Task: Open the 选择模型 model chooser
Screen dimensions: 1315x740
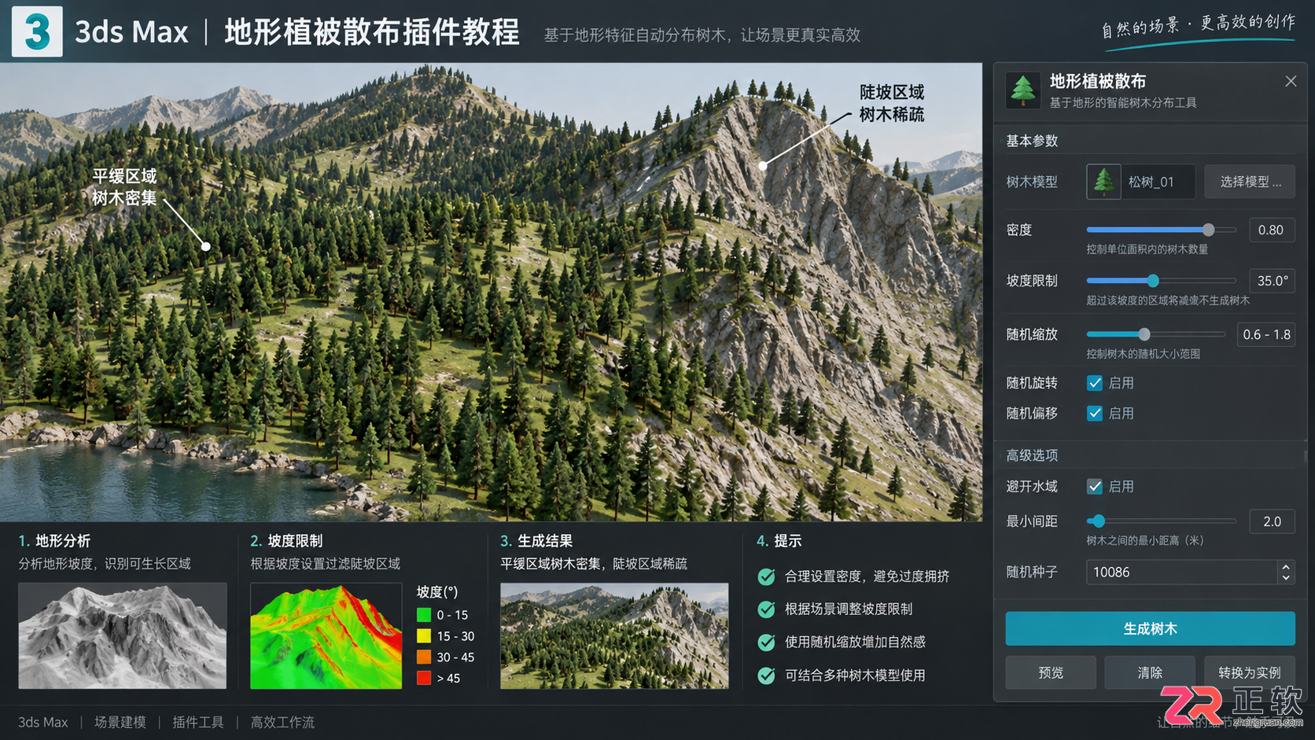Action: [x=1250, y=182]
